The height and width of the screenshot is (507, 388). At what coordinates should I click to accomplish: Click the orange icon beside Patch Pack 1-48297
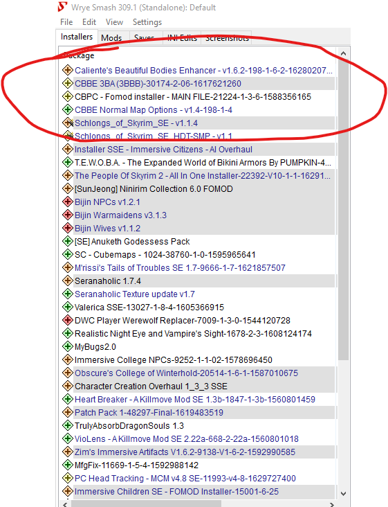point(68,413)
